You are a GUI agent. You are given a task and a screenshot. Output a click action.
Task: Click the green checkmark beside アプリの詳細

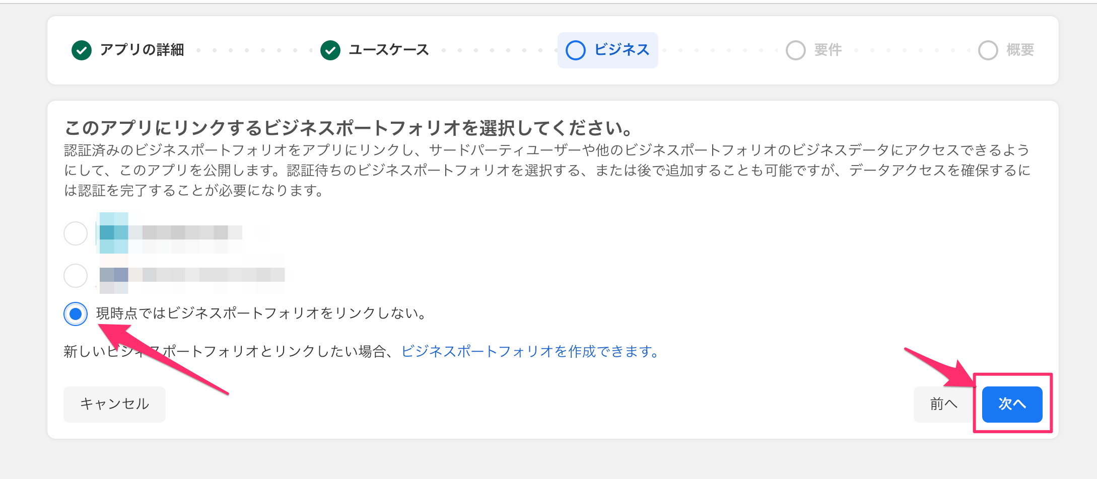pos(82,50)
